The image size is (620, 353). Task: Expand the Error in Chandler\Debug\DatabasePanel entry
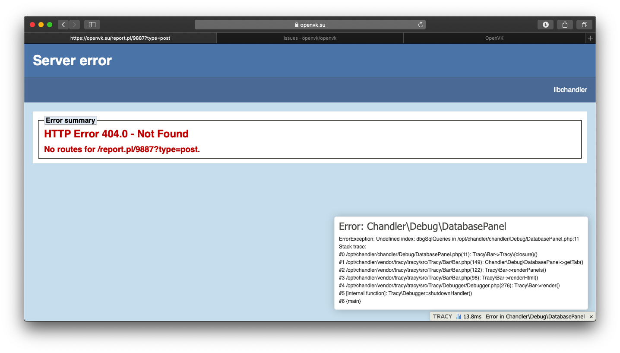[536, 316]
